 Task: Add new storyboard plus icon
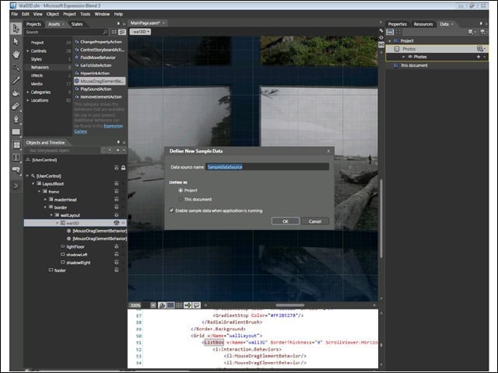point(117,150)
